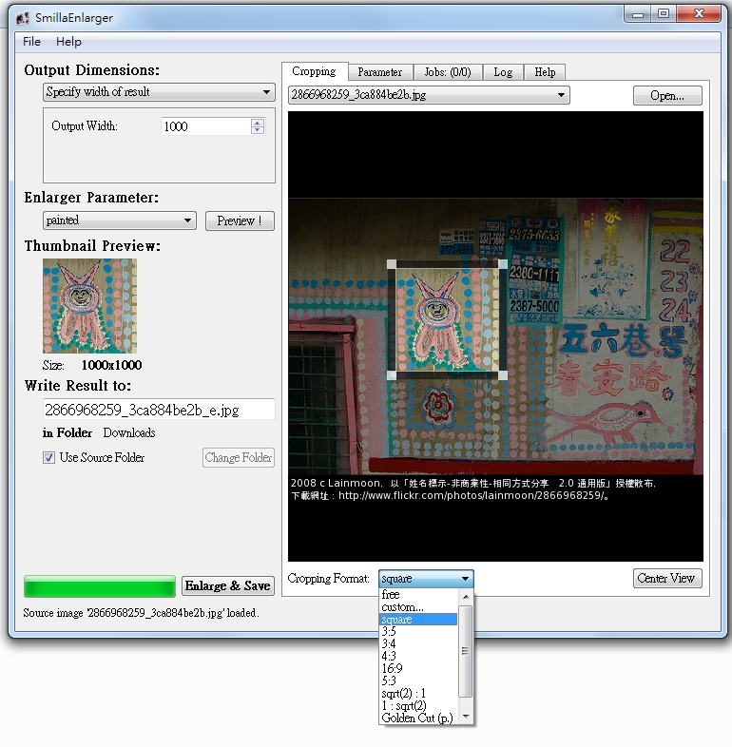The width and height of the screenshot is (732, 747).
Task: Click the Enlarge & Save button
Action: tap(228, 586)
